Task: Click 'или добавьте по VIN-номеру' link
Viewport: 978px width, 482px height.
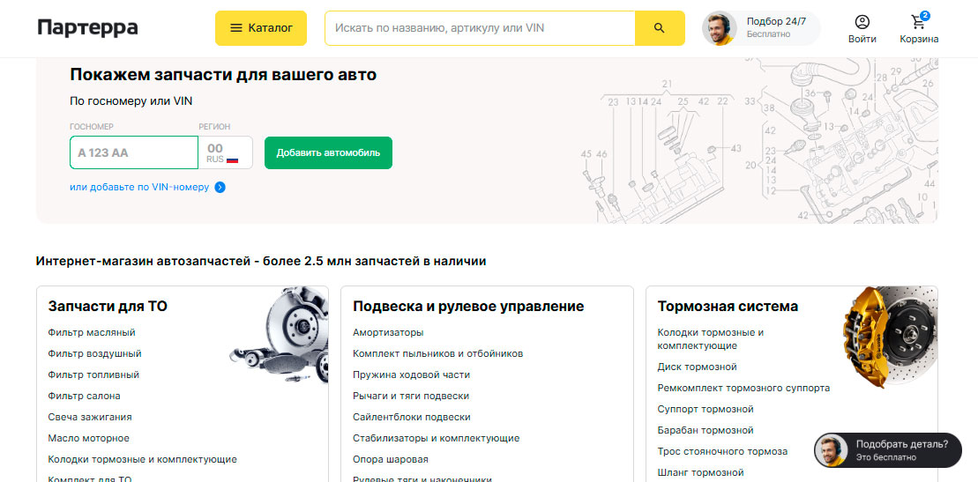Action: (x=139, y=187)
